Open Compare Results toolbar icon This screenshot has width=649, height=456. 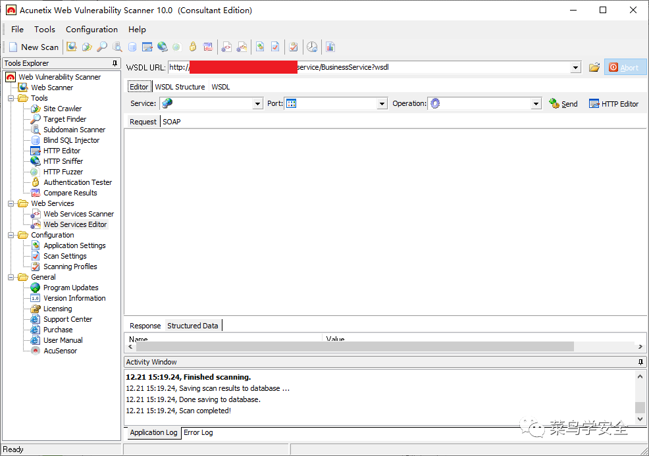coord(208,47)
